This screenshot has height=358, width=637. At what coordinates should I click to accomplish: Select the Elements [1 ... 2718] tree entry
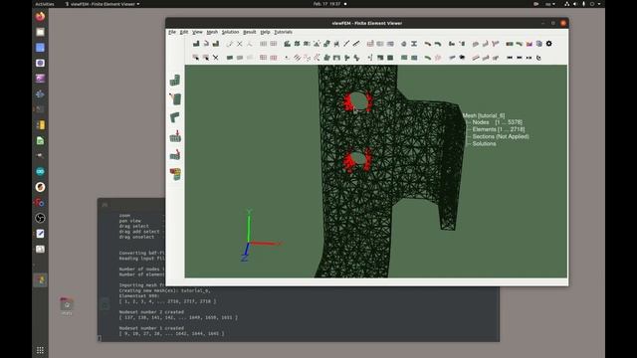499,129
